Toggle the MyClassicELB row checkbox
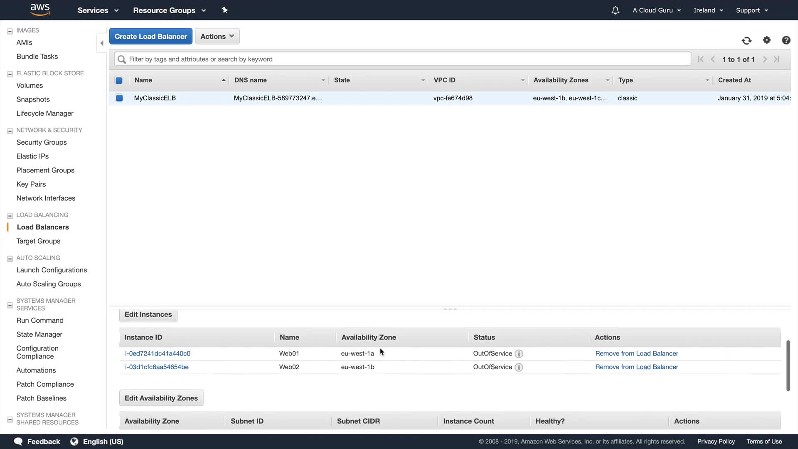The height and width of the screenshot is (449, 798). pos(119,98)
